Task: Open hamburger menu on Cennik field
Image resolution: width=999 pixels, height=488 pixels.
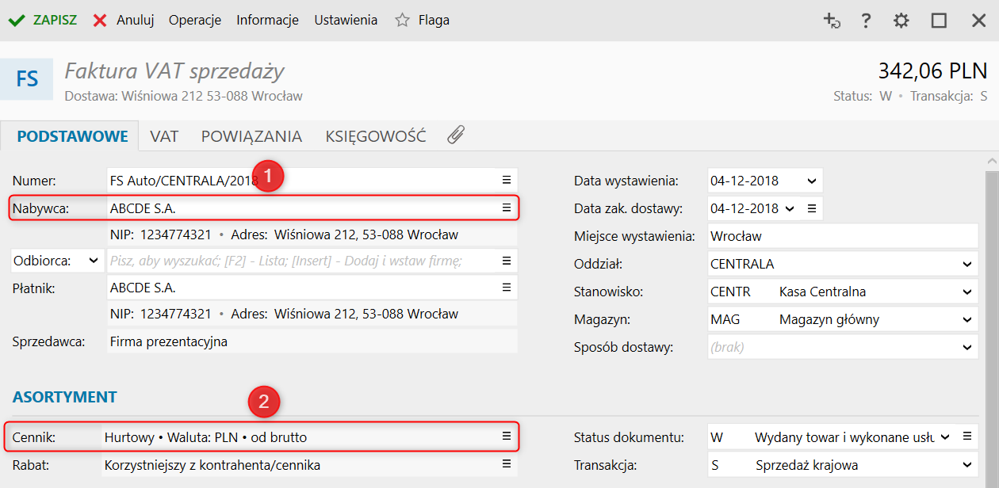Action: point(507,437)
